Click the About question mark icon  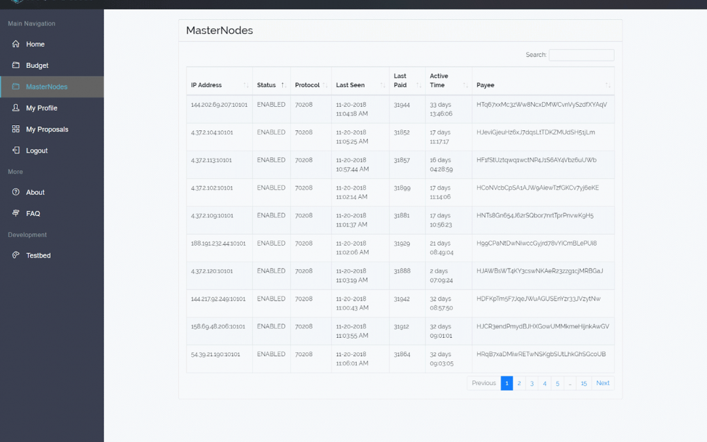tap(16, 193)
